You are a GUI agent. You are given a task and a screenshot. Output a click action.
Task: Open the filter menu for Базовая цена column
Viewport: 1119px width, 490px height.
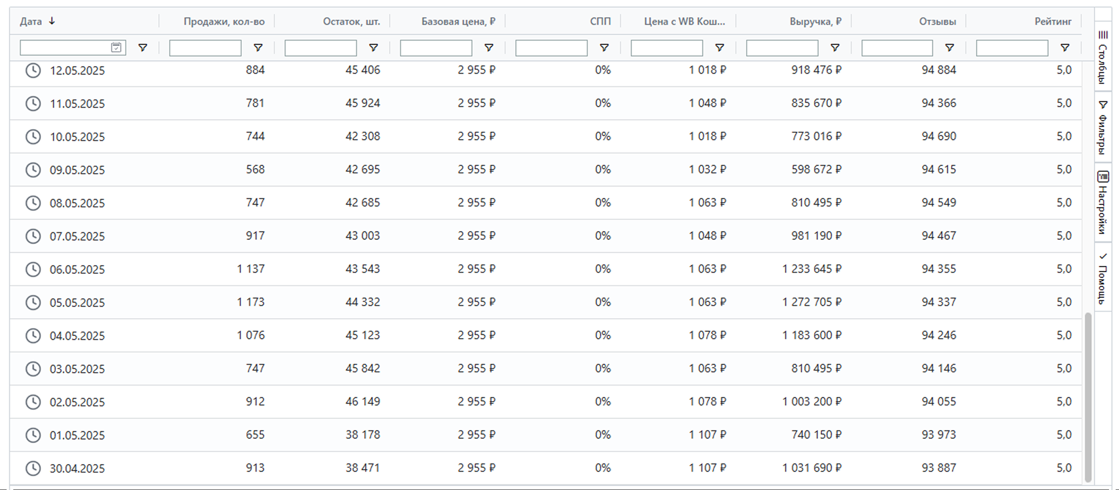(489, 48)
